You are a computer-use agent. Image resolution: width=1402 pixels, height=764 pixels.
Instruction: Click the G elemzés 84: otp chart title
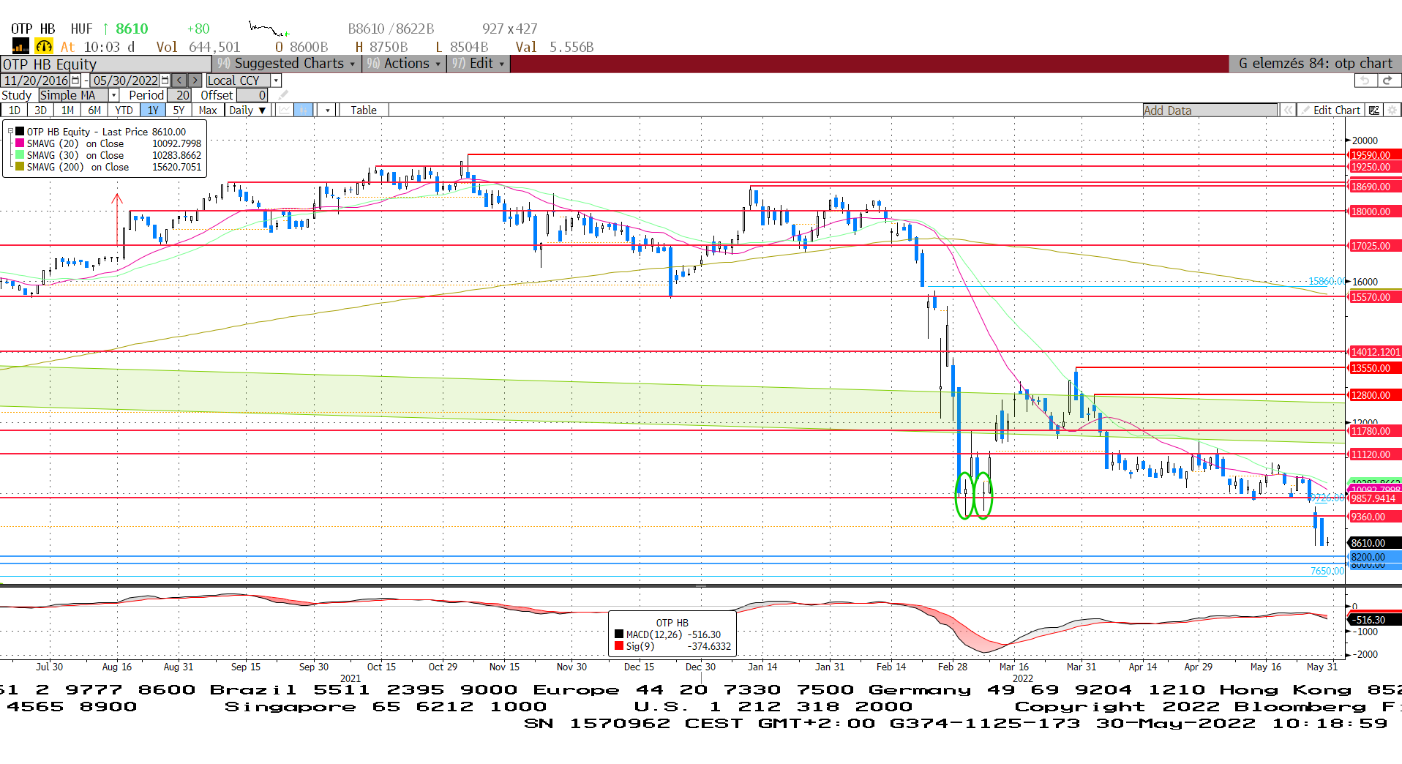pos(1315,64)
